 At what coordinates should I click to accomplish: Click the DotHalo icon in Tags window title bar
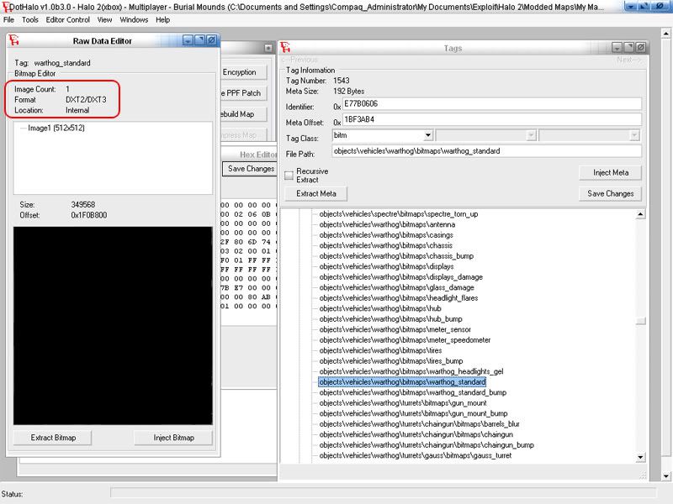click(x=285, y=47)
